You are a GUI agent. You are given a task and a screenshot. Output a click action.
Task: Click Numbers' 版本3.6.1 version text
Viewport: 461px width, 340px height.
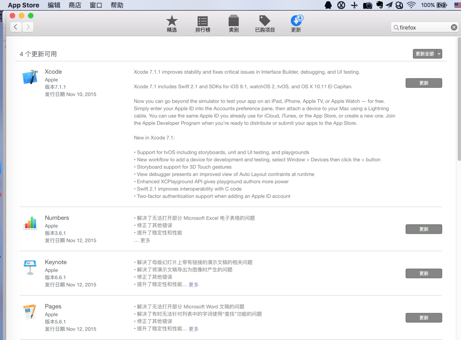tap(55, 233)
